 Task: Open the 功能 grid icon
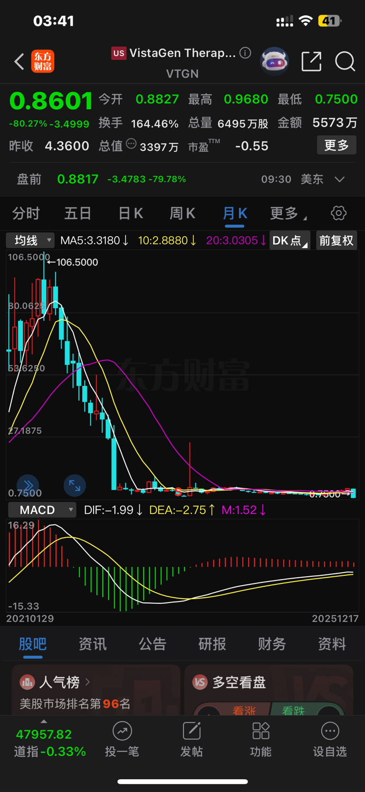pos(261,731)
